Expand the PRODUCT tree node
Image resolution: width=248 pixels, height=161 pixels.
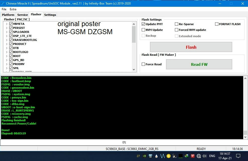[x=7, y=44]
